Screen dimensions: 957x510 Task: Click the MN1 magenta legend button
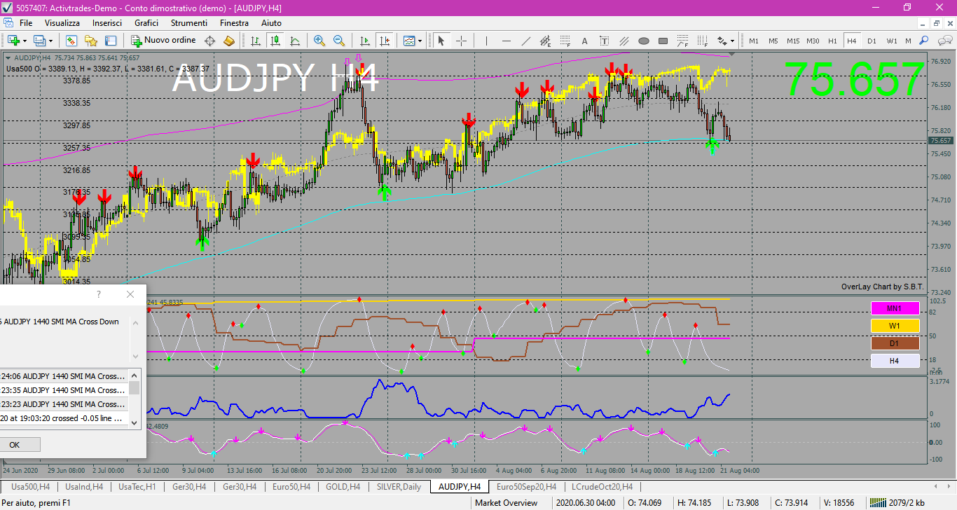(894, 308)
